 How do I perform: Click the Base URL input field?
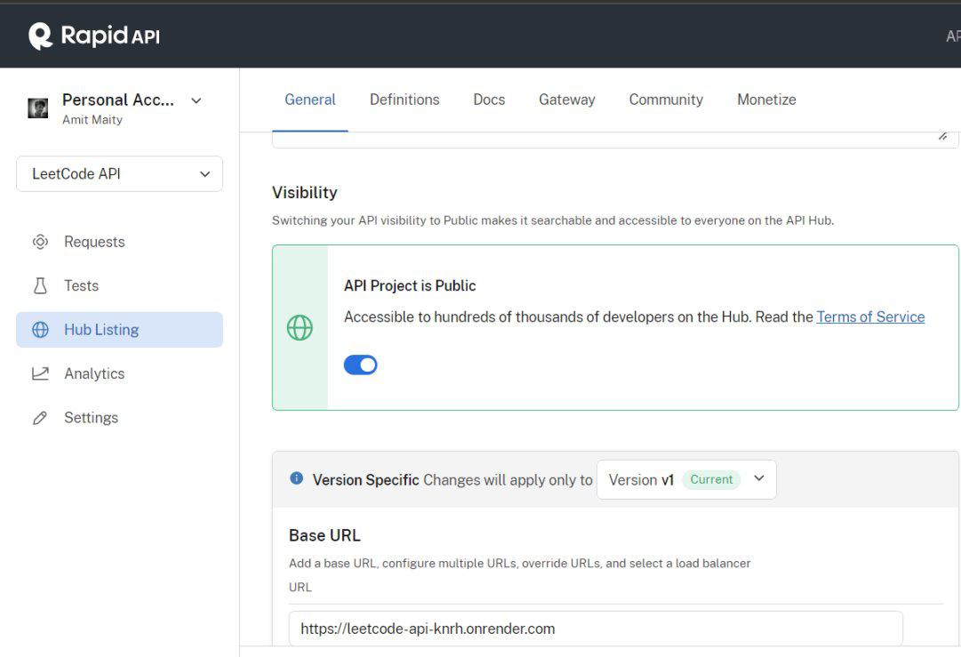pos(596,629)
